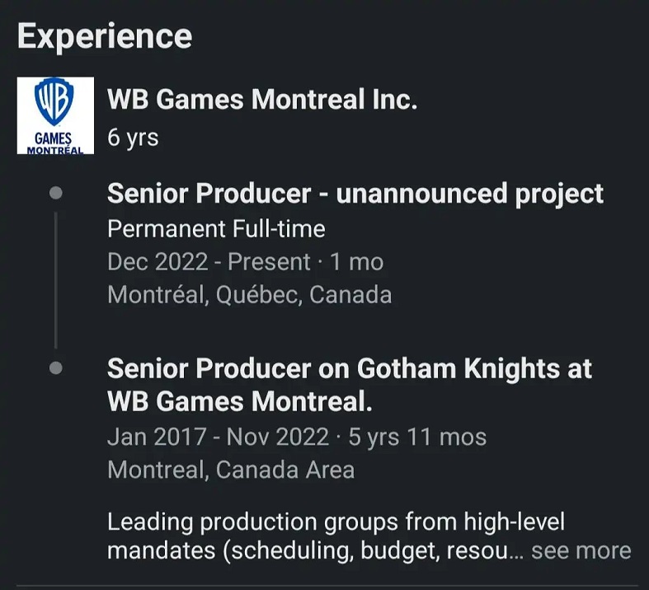Tap the Montréal, Québec, Canada location
The height and width of the screenshot is (590, 649).
(249, 295)
